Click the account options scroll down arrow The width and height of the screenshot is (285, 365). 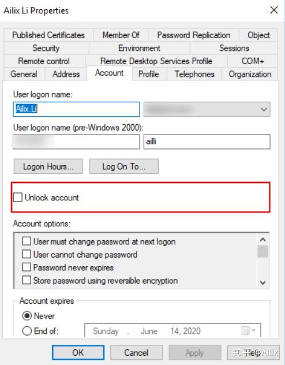263,282
